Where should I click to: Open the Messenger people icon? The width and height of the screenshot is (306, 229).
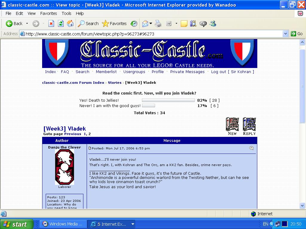click(213, 24)
